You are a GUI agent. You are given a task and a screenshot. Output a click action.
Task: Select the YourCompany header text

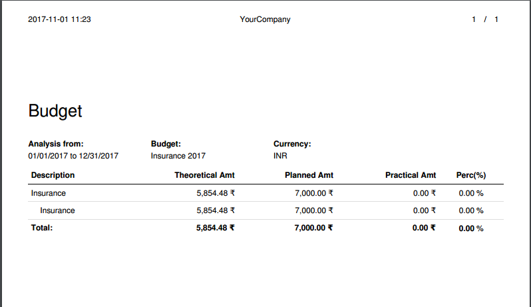tap(265, 20)
